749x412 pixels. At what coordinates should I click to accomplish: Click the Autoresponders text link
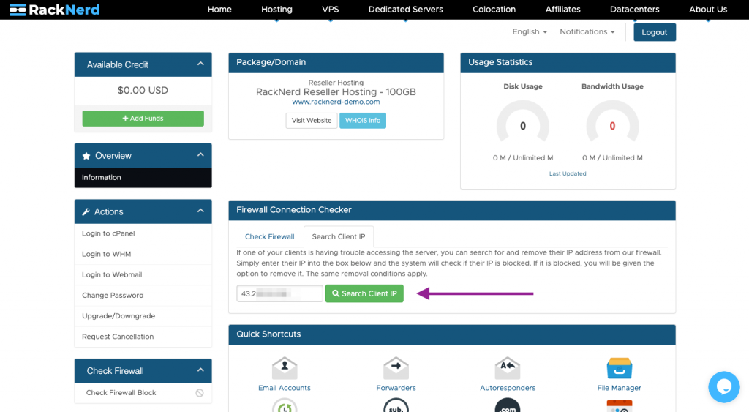click(508, 388)
